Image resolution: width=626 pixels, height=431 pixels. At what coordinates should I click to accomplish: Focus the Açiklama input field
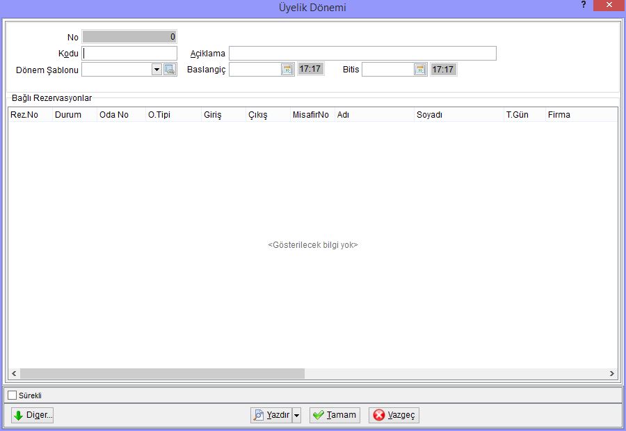[362, 53]
